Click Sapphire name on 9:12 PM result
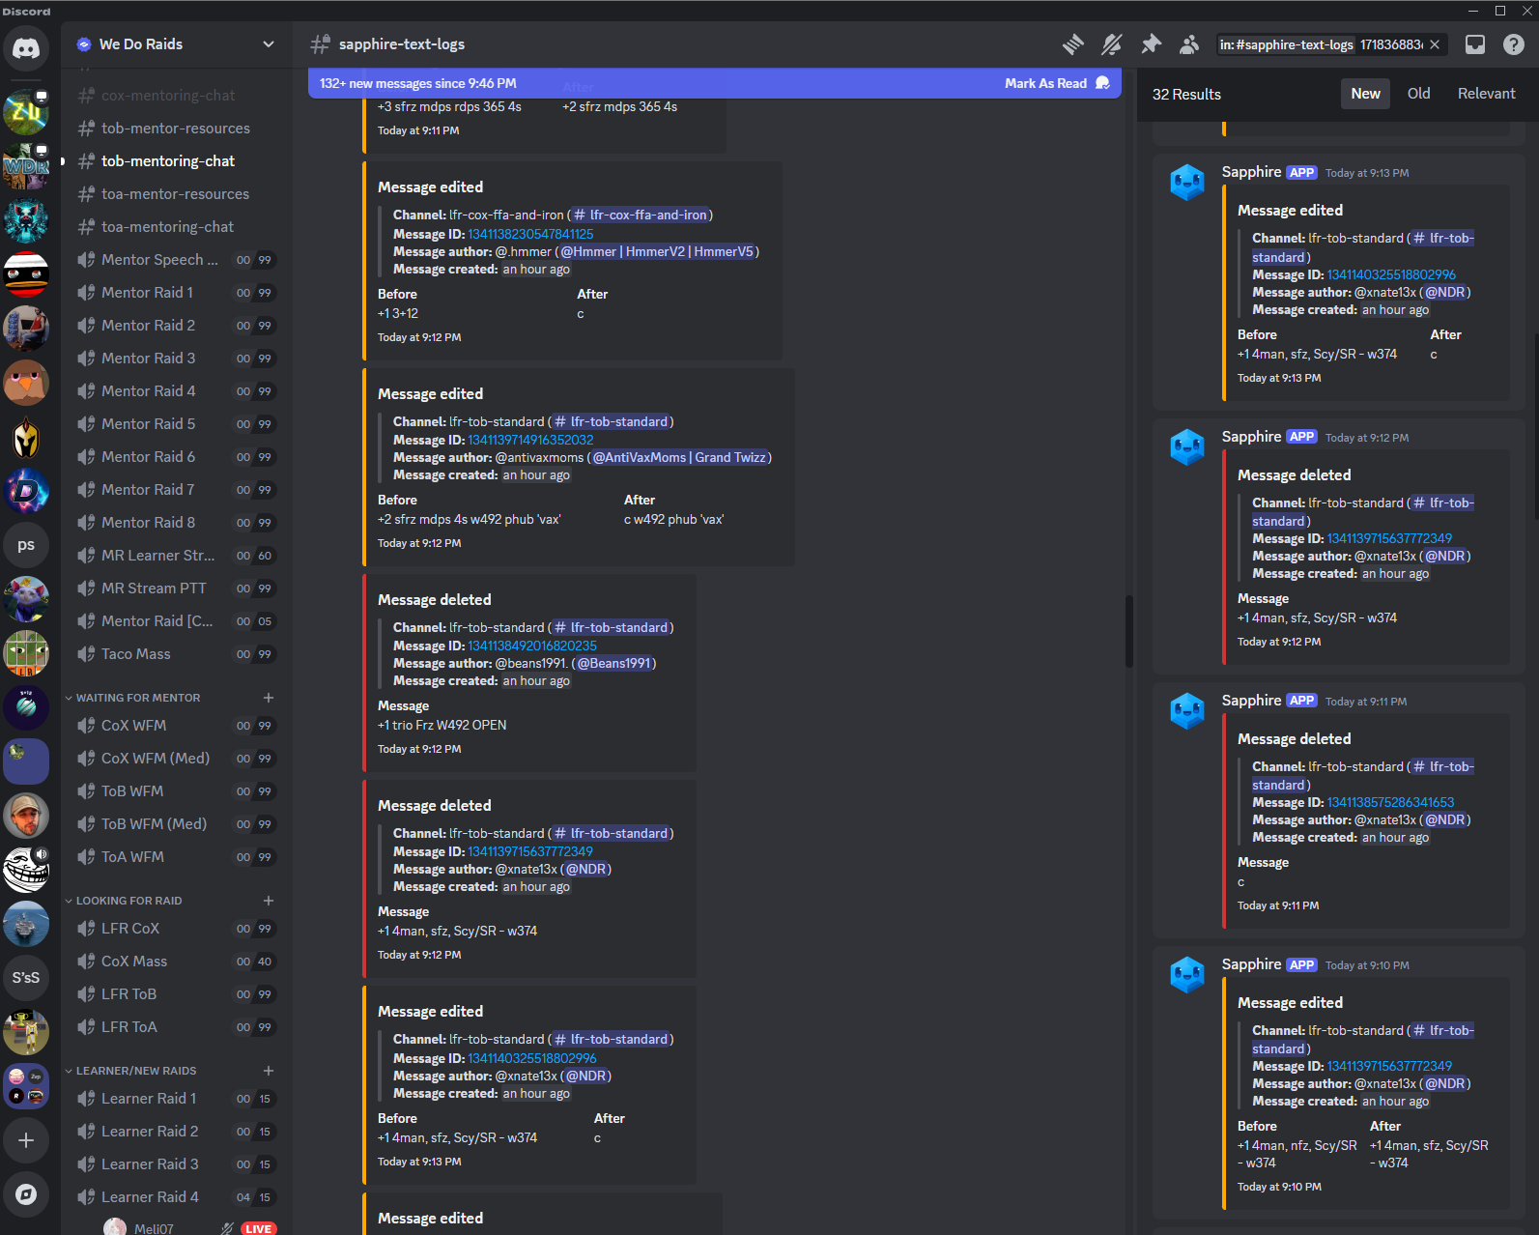 pos(1251,437)
